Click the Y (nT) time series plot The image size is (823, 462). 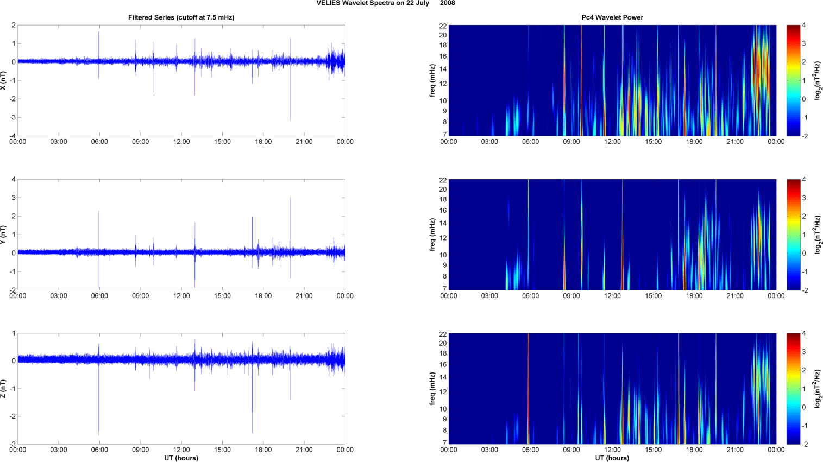pyautogui.click(x=181, y=235)
